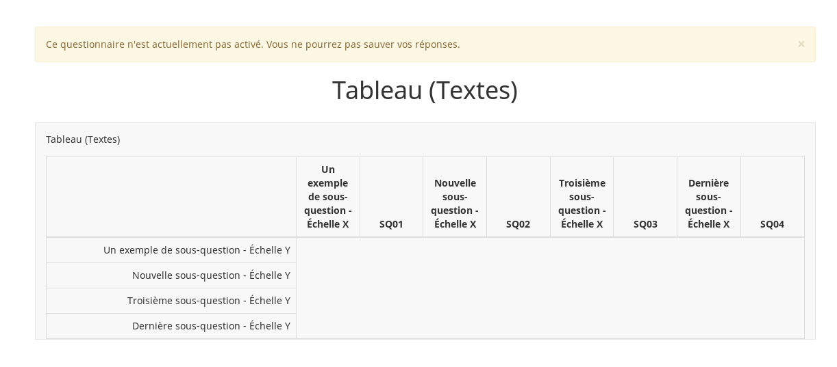Click the empty answer area below SQ02 header
Viewport: 837px width, 367px height.
point(518,288)
